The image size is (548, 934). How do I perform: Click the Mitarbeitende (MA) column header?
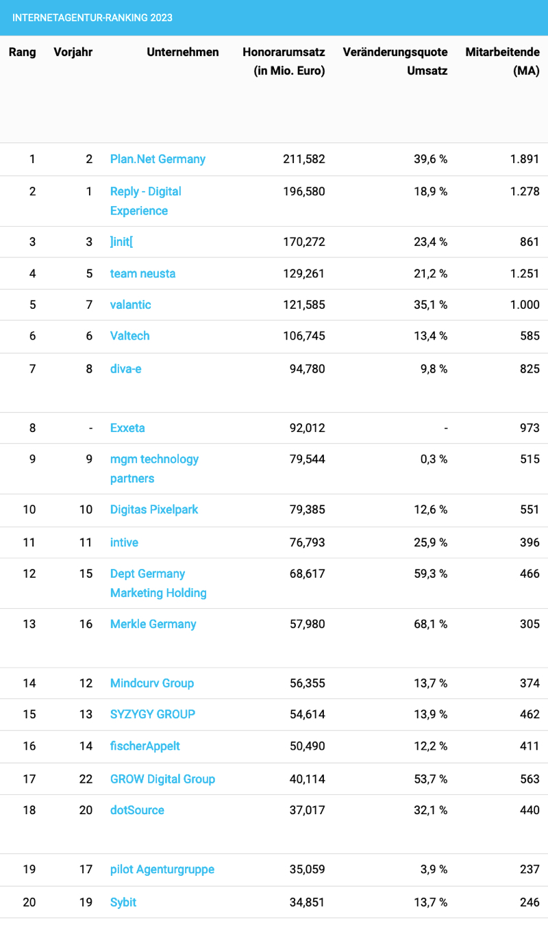click(x=502, y=61)
